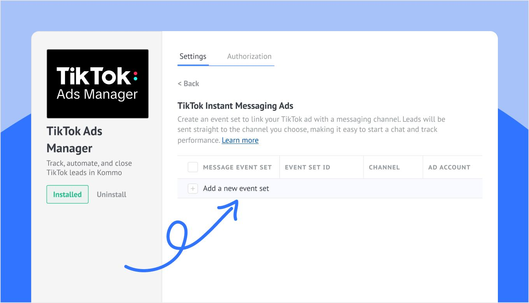Image resolution: width=529 pixels, height=303 pixels.
Task: Switch to the Authorization tab
Action: click(x=249, y=56)
